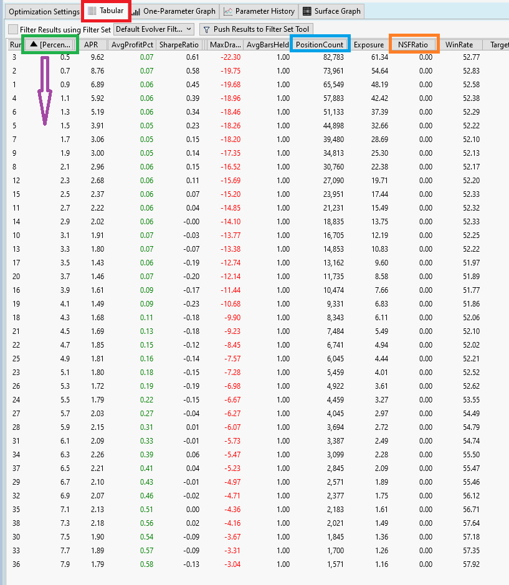Click the Parameter History line chart icon
Image resolution: width=509 pixels, height=585 pixels.
pos(228,12)
